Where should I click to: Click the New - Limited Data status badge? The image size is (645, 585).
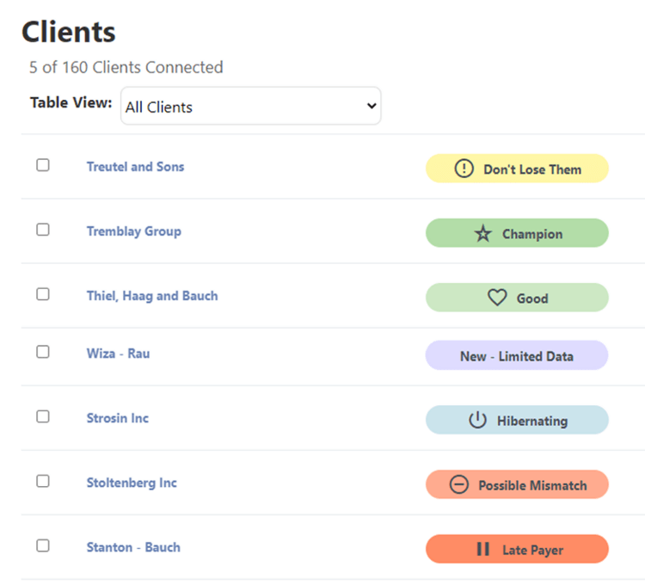(x=517, y=356)
